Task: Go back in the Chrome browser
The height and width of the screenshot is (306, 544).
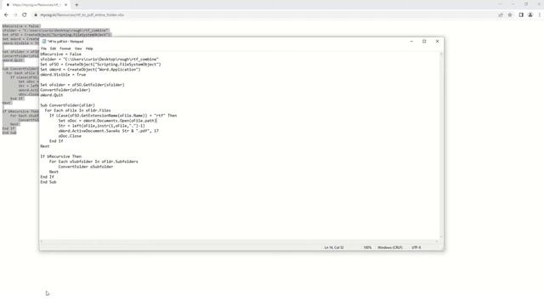Action: click(6, 15)
